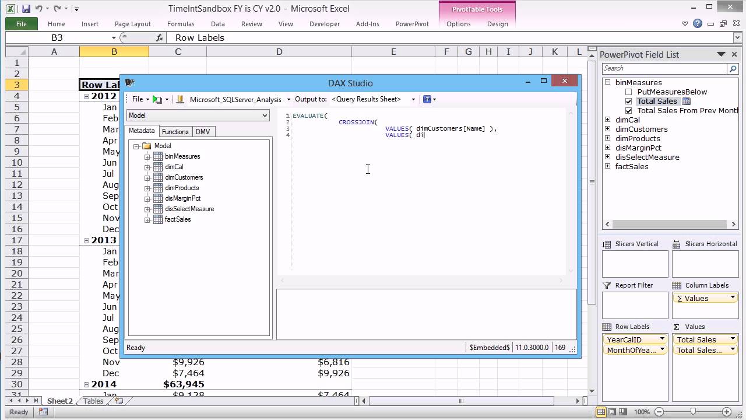
Task: Close the PowerPivot Field List pane
Action: point(734,54)
